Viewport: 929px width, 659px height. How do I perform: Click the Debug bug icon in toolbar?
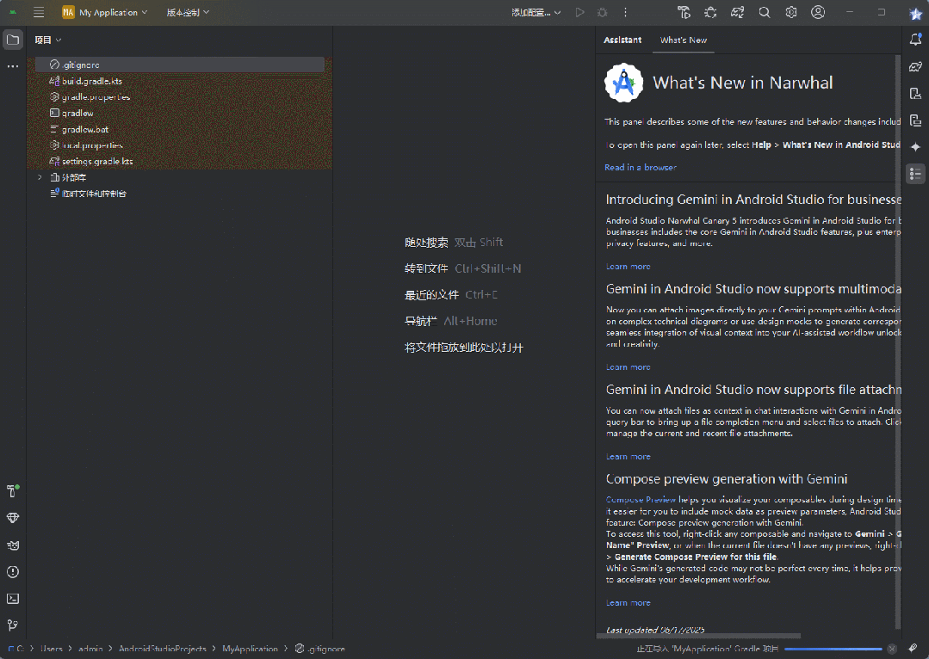pyautogui.click(x=602, y=12)
